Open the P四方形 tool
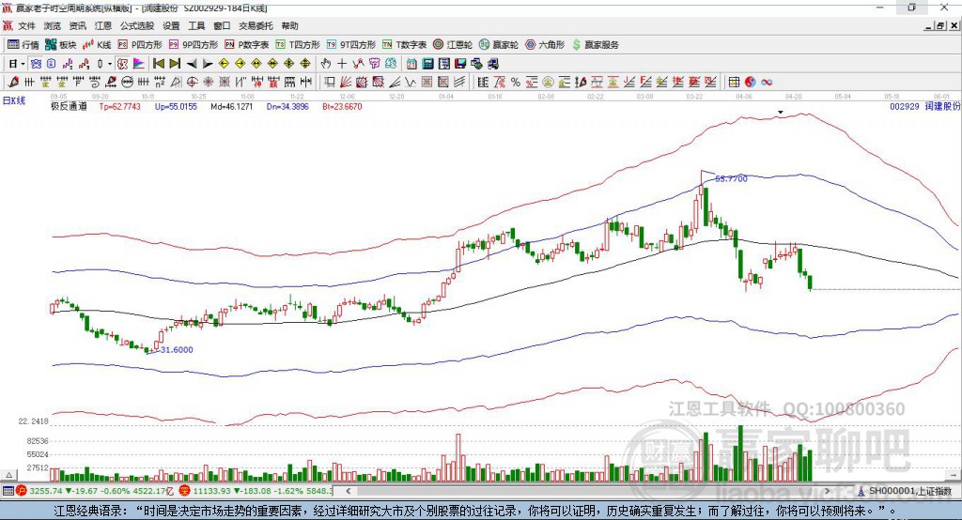This screenshot has width=962, height=520. click(x=140, y=45)
